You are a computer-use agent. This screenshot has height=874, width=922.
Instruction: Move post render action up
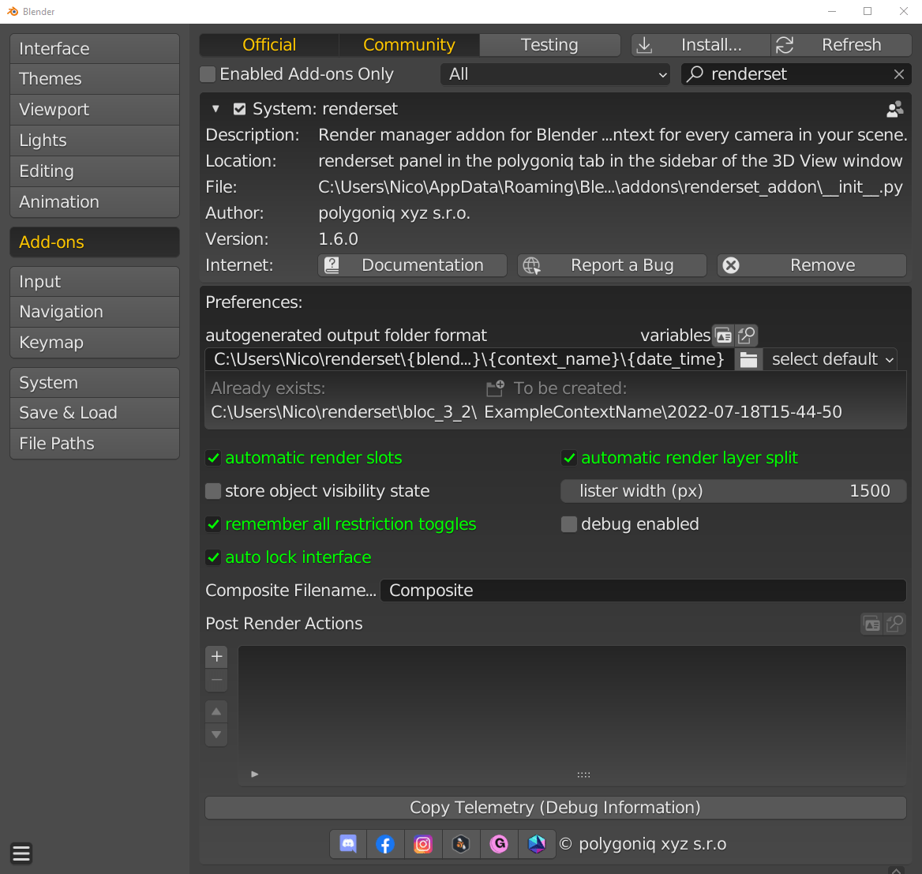click(216, 711)
